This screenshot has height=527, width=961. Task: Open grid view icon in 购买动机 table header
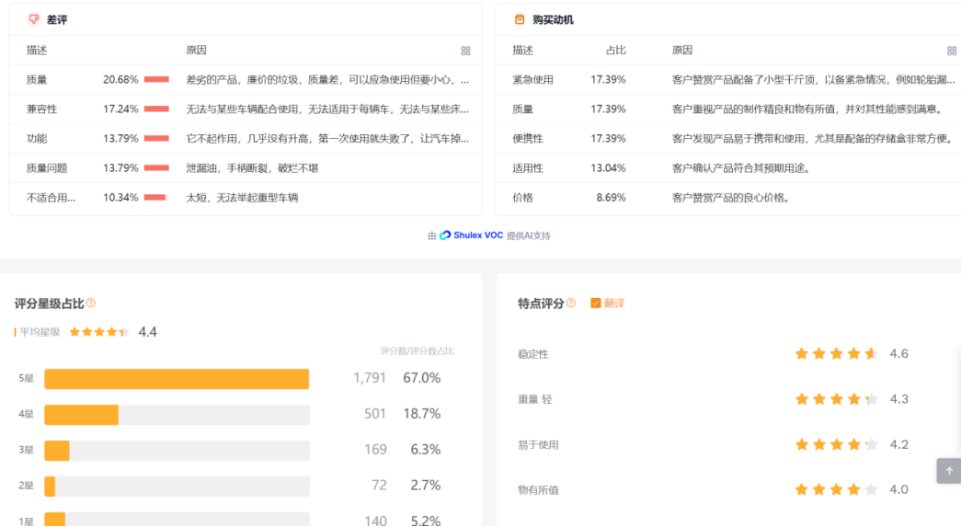point(952,51)
